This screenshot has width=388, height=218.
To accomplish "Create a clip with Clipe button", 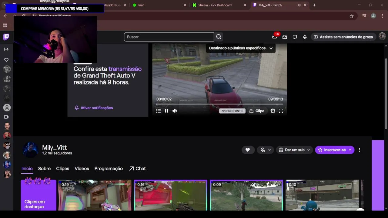I will click(x=257, y=111).
